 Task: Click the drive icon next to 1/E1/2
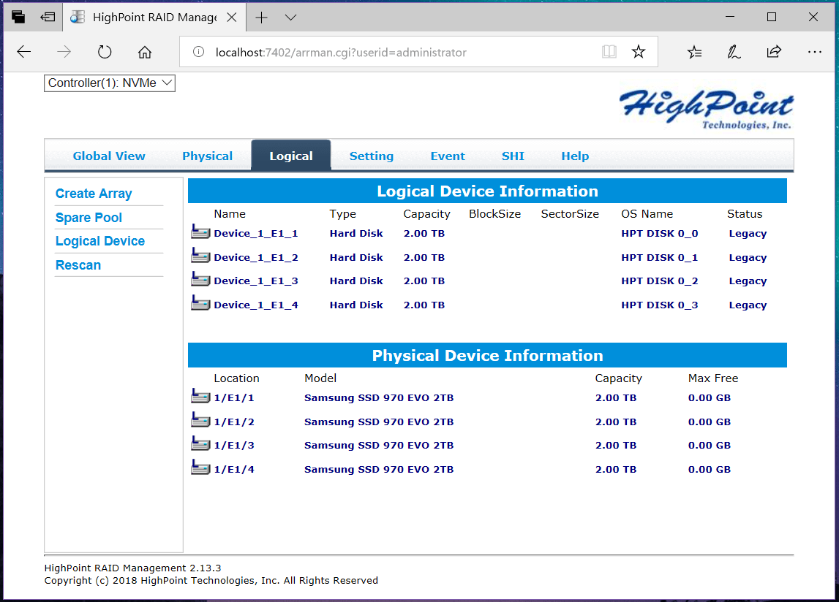click(x=200, y=420)
